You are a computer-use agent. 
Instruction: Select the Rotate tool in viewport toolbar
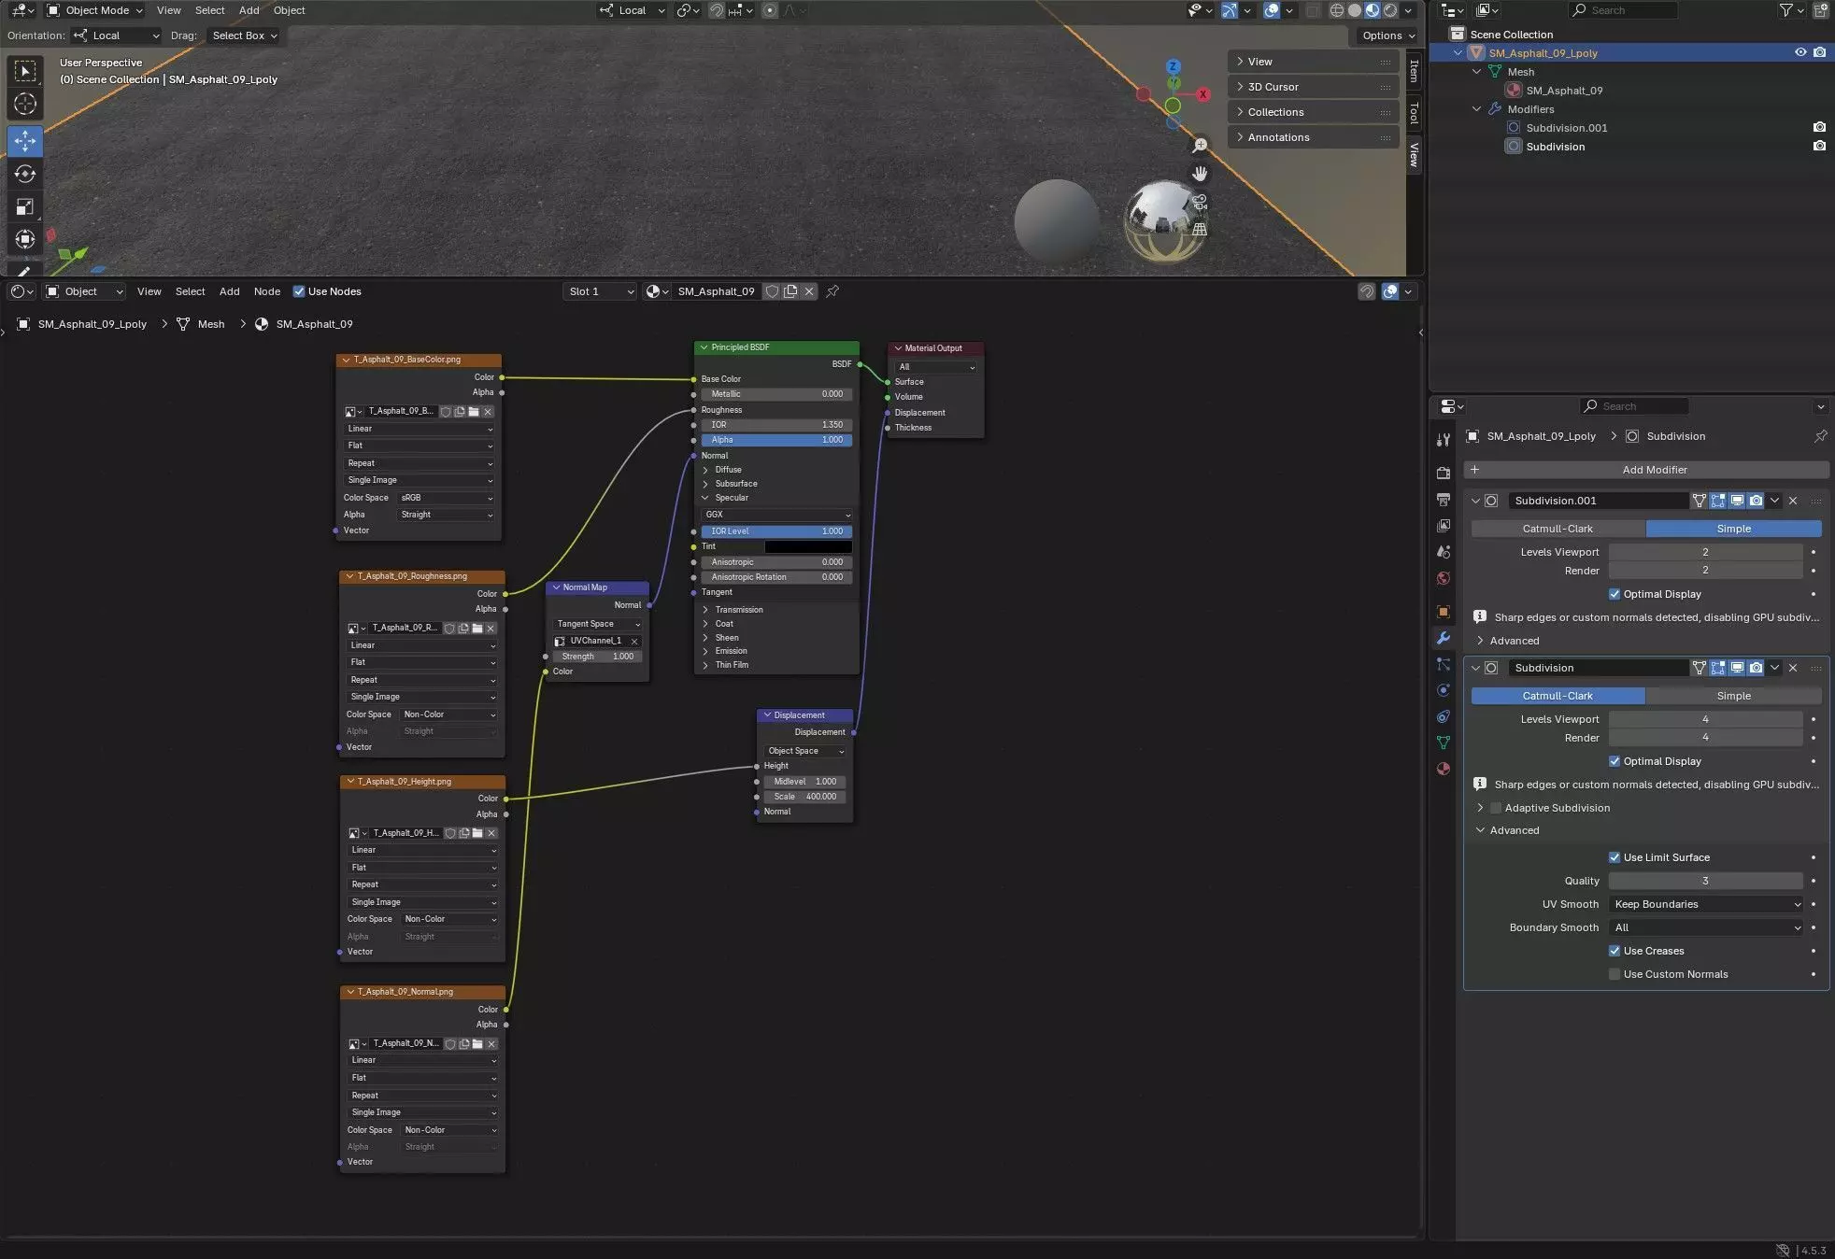coord(25,174)
